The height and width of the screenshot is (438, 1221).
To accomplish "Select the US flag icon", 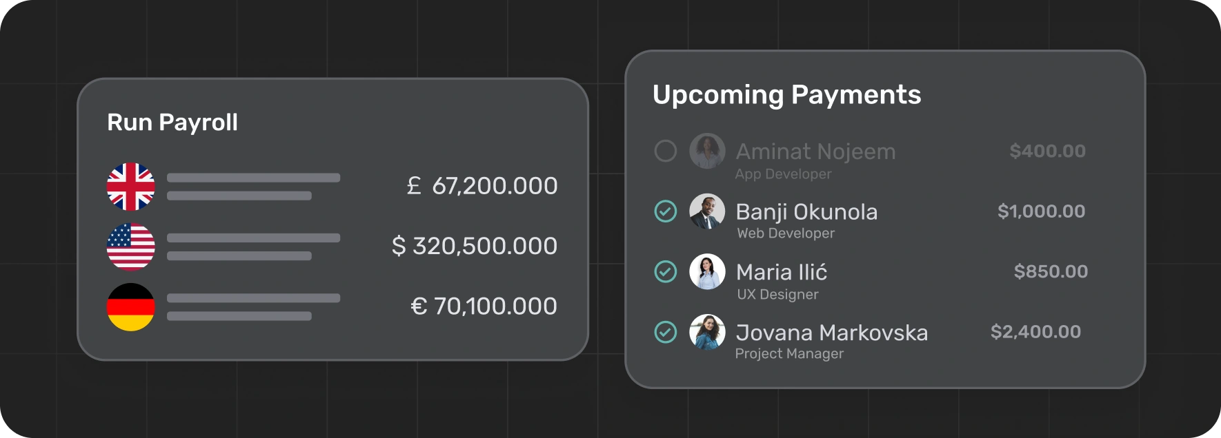I will click(x=131, y=246).
